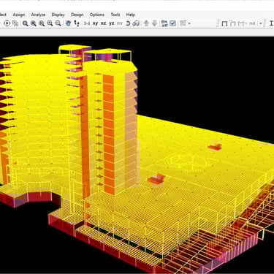Click the move down arrow icon
The height and width of the screenshot is (274, 274).
pyautogui.click(x=155, y=23)
